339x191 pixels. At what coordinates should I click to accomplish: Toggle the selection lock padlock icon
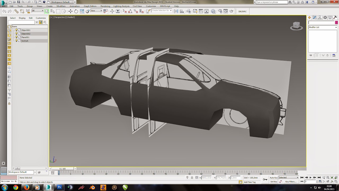pyautogui.click(x=192, y=178)
